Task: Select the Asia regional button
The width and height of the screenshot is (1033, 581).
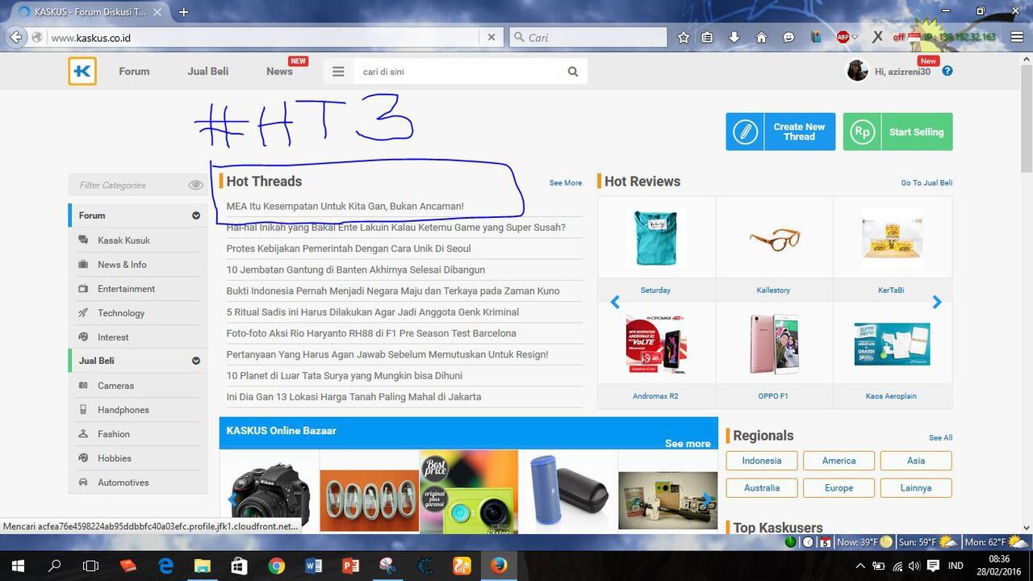Action: (x=916, y=461)
